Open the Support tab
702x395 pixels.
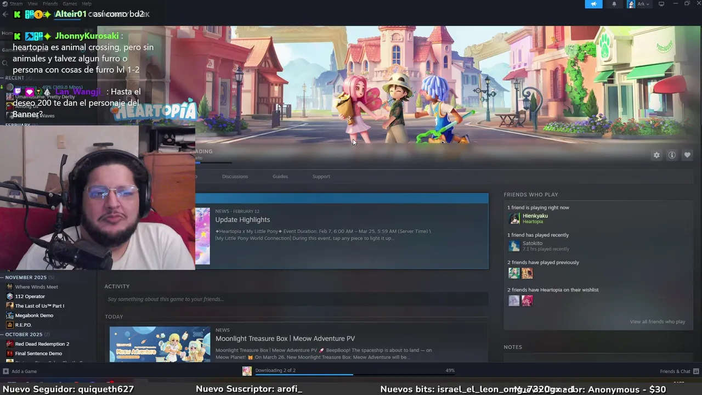point(321,176)
